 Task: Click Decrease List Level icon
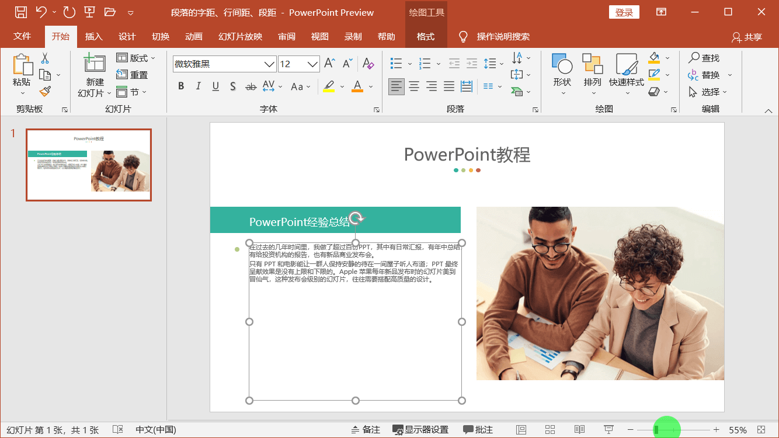point(454,63)
